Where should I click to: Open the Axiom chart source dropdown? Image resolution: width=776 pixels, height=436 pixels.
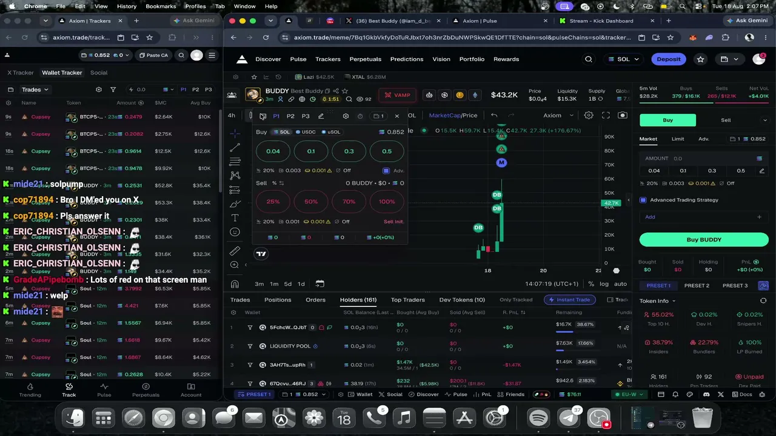(558, 115)
